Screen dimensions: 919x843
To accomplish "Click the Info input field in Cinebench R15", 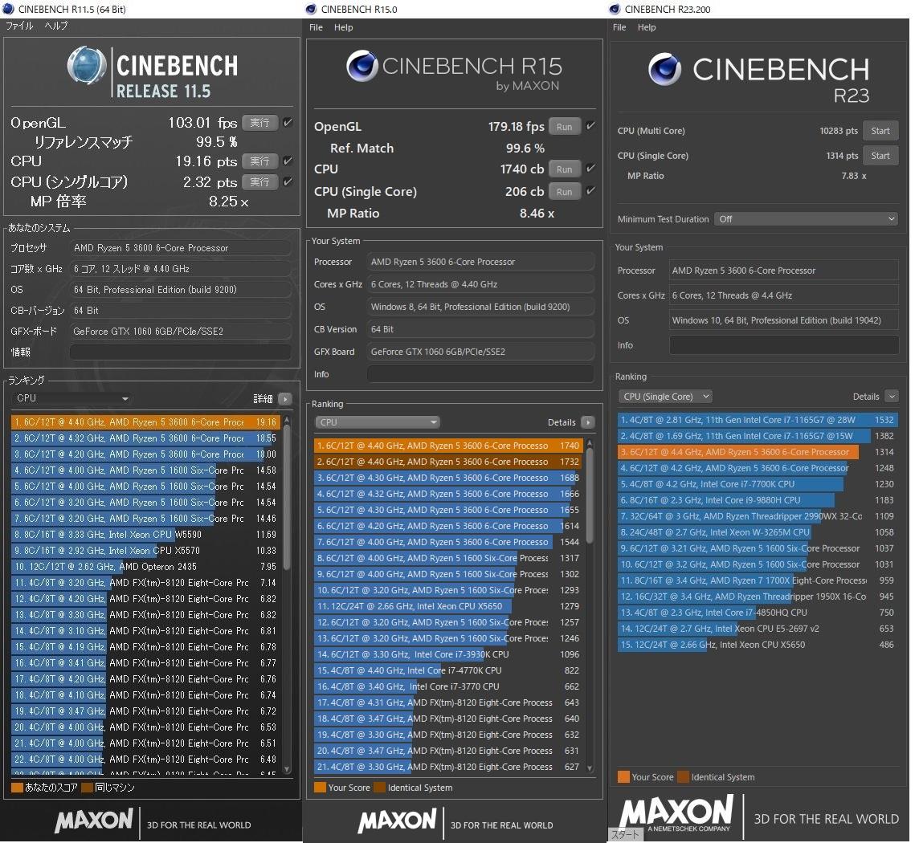I will 481,374.
